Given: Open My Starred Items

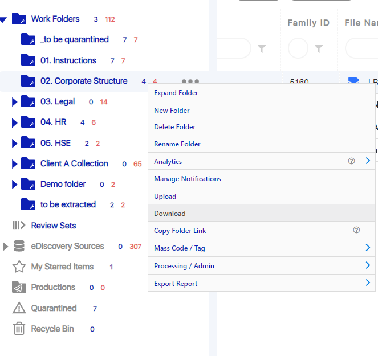Looking at the screenshot, I should (62, 267).
